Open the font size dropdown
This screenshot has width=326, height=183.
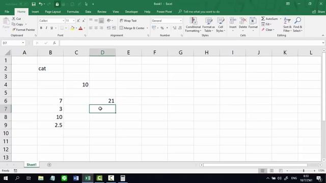tap(73, 21)
